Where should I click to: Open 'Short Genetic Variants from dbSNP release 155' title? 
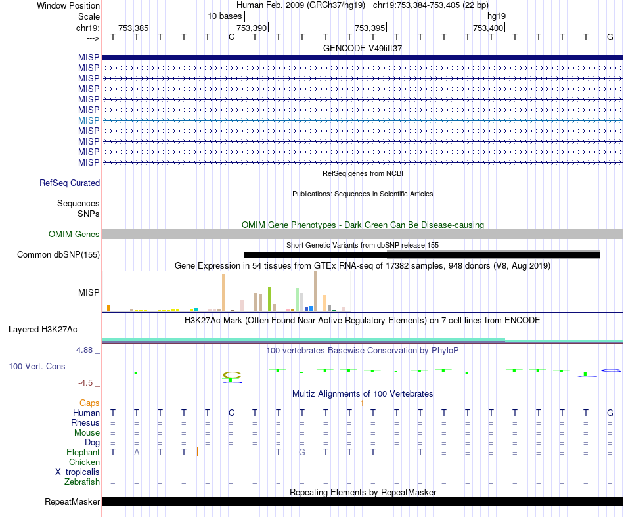(x=363, y=245)
